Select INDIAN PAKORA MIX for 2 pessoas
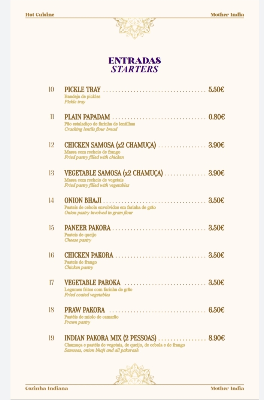 click(x=110, y=338)
